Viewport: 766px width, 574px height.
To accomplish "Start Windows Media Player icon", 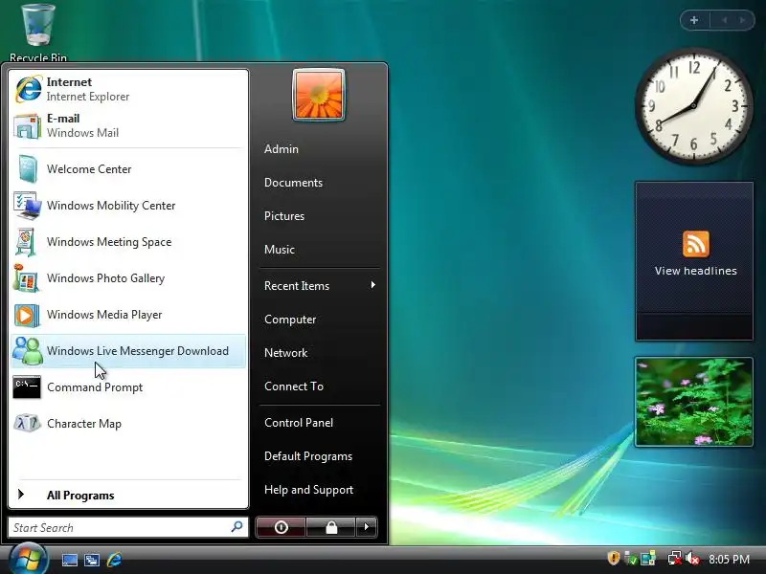I will click(x=27, y=315).
